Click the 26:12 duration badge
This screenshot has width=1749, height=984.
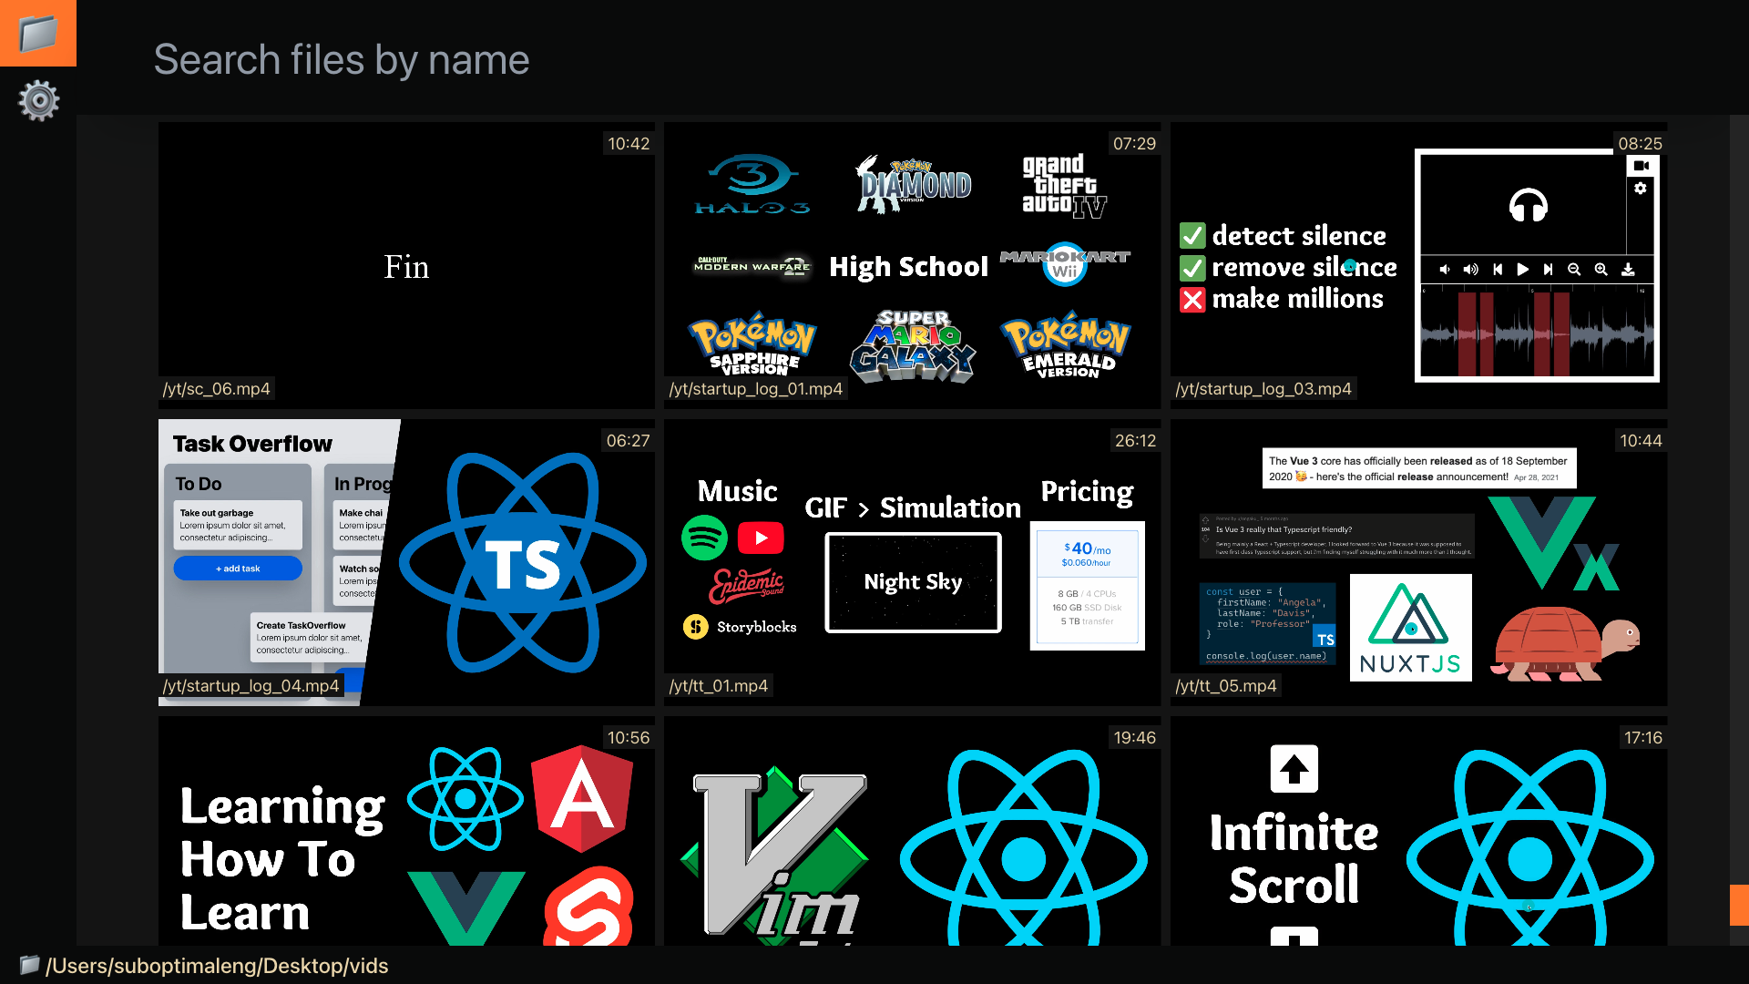(1135, 441)
